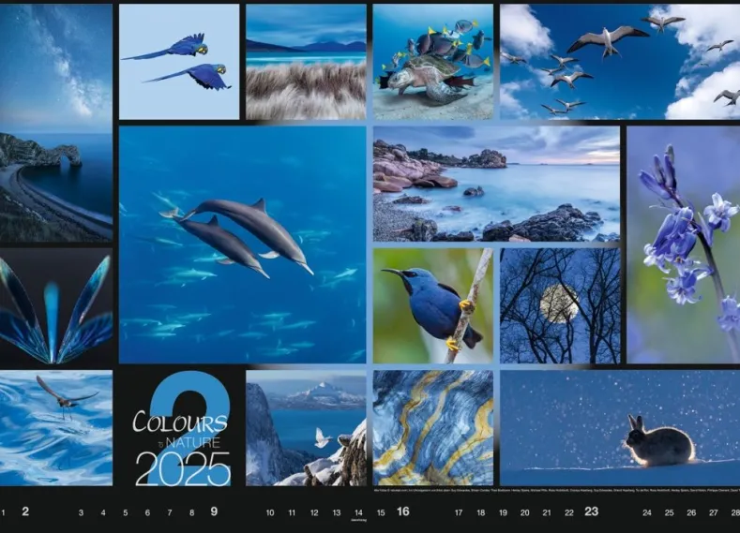
Task: Click date 25 on calendar strip
Action: (670, 512)
